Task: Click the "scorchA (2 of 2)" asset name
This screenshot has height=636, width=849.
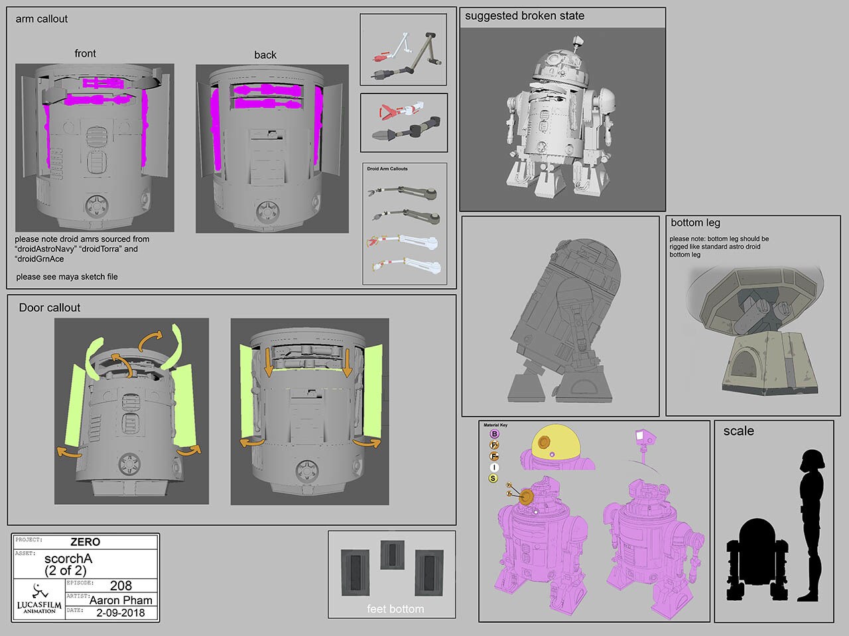Action: coord(68,564)
